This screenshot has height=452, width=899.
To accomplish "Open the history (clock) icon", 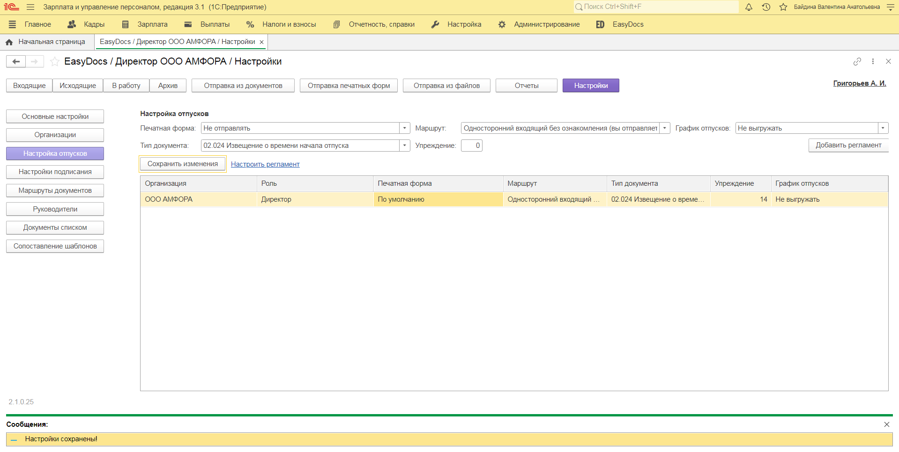I will click(765, 7).
